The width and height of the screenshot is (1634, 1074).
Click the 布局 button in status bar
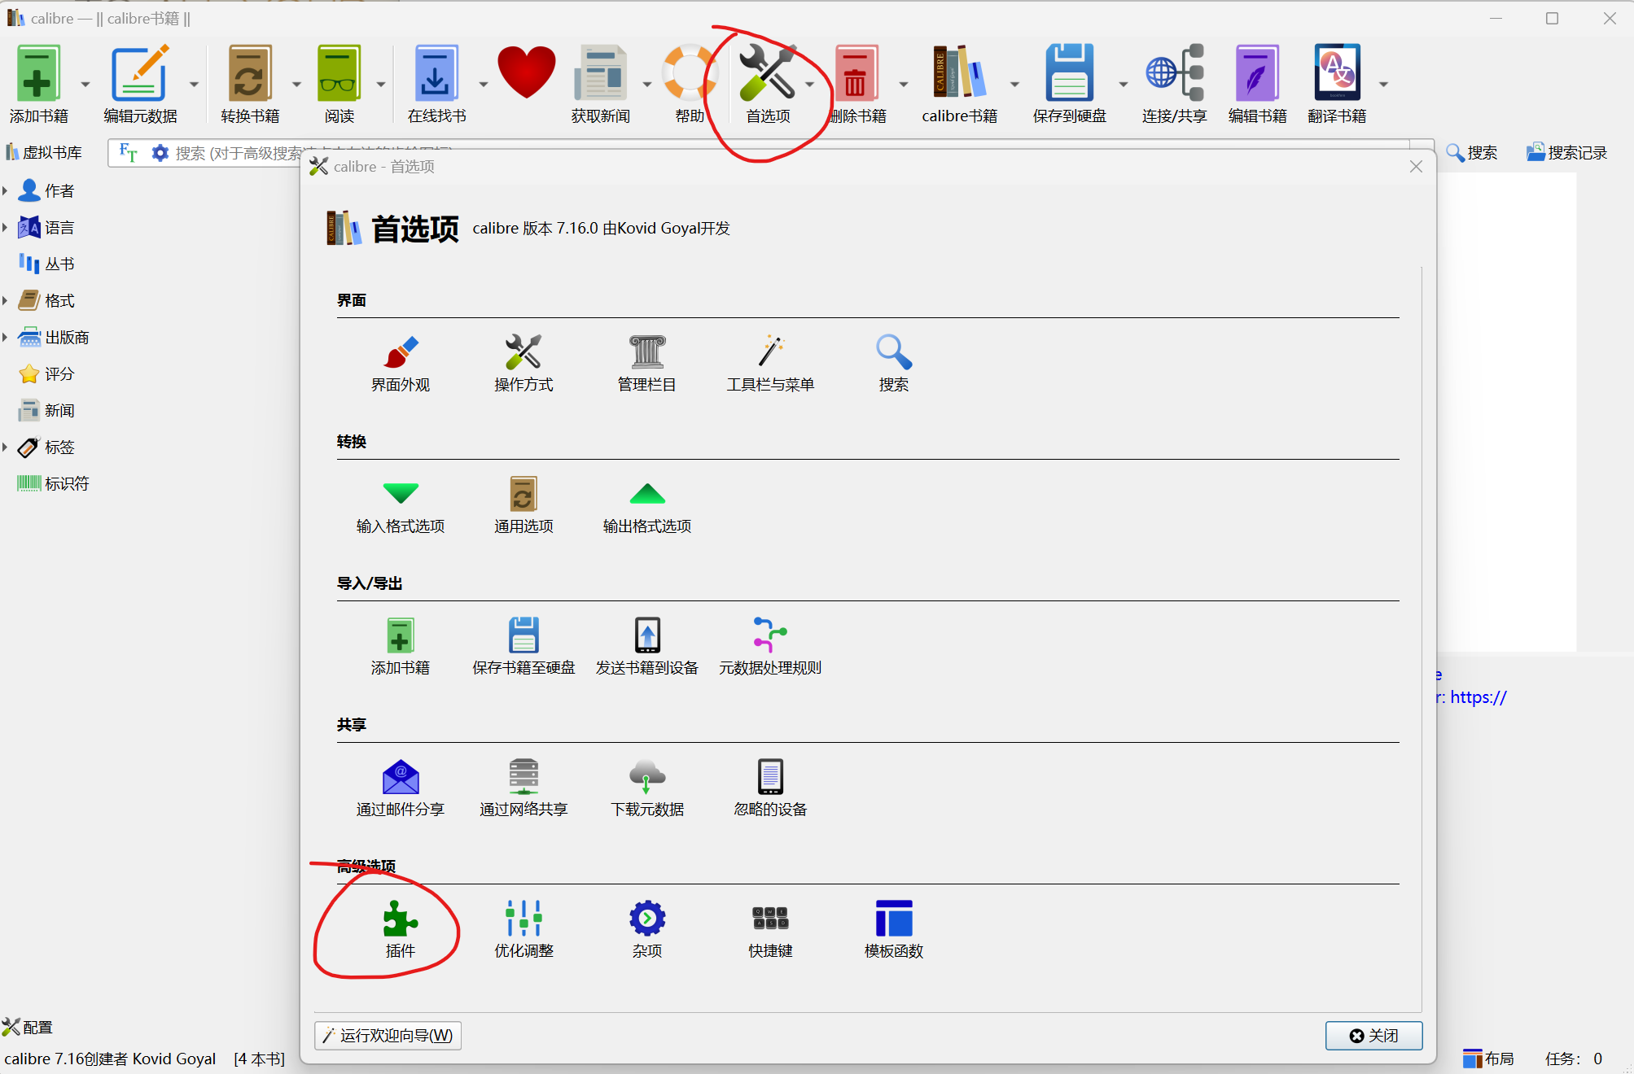1488,1058
